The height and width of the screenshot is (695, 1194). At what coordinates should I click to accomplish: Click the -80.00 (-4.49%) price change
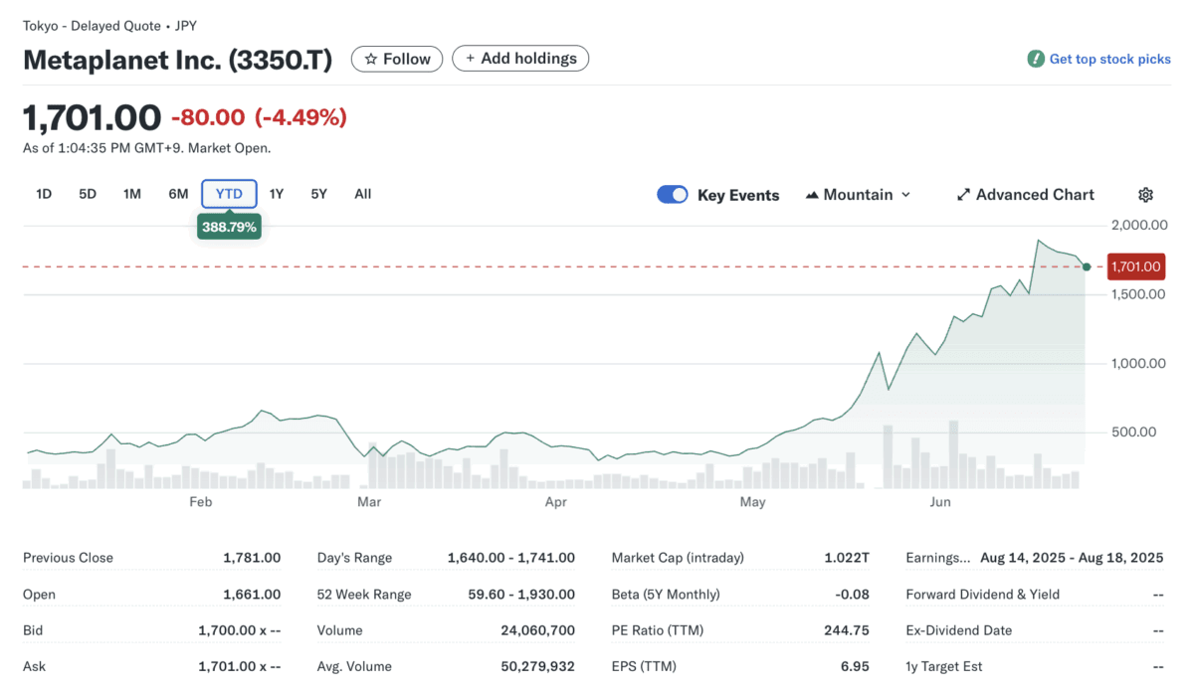click(259, 117)
